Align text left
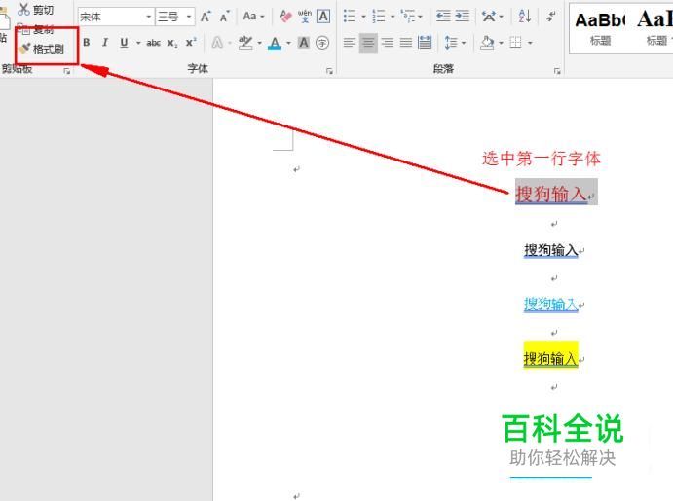Image resolution: width=673 pixels, height=501 pixels. point(350,43)
